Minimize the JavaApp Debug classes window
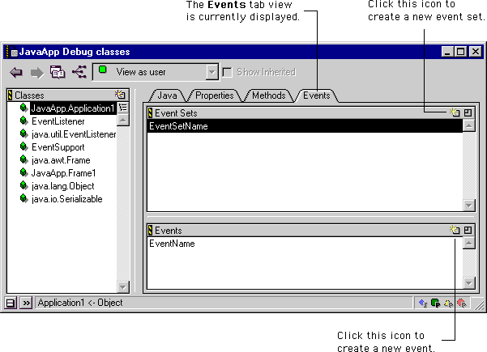Screen dimensions: 487x352 click(447, 52)
